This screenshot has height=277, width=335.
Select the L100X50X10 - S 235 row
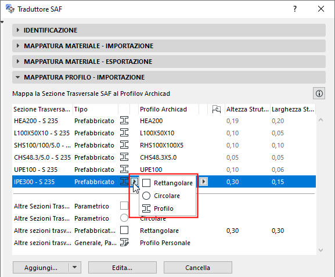coord(164,133)
